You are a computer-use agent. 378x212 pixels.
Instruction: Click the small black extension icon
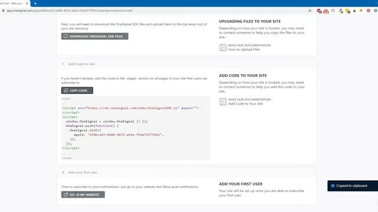click(x=354, y=11)
